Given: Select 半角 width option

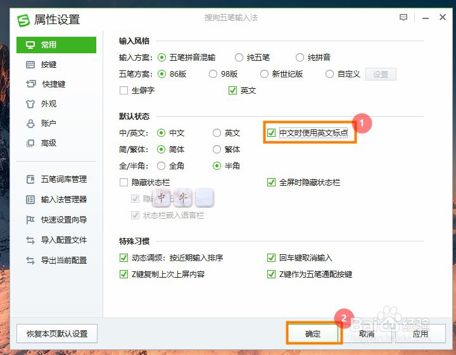Looking at the screenshot, I should click(x=217, y=166).
